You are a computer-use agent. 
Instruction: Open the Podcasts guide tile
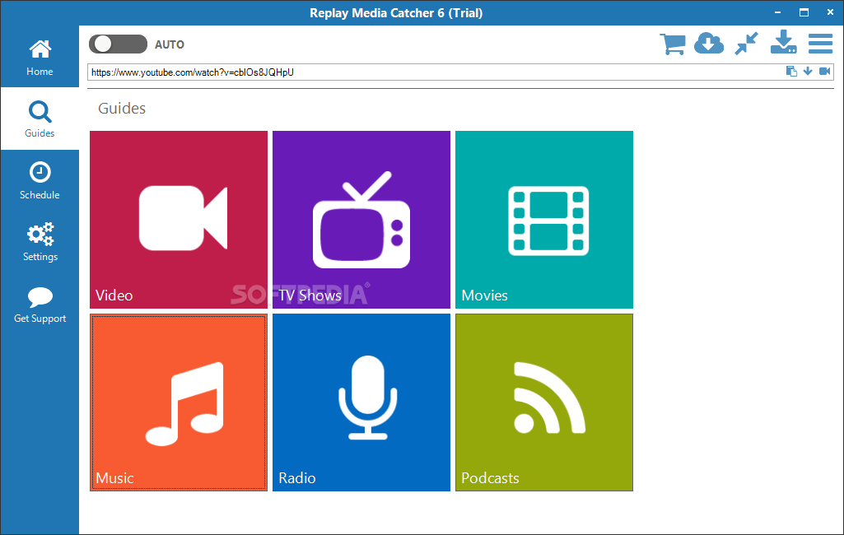tap(544, 402)
